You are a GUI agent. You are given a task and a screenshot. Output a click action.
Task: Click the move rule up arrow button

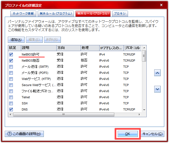(157, 73)
